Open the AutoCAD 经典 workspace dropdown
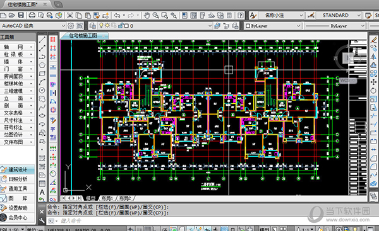The height and width of the screenshot is (231, 379). pyautogui.click(x=33, y=26)
